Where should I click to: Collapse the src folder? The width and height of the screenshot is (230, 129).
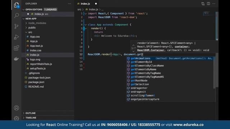coord(26,32)
